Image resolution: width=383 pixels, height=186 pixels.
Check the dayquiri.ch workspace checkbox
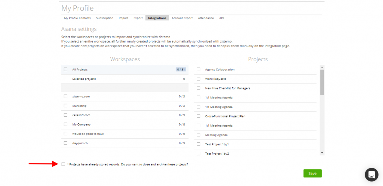point(65,143)
